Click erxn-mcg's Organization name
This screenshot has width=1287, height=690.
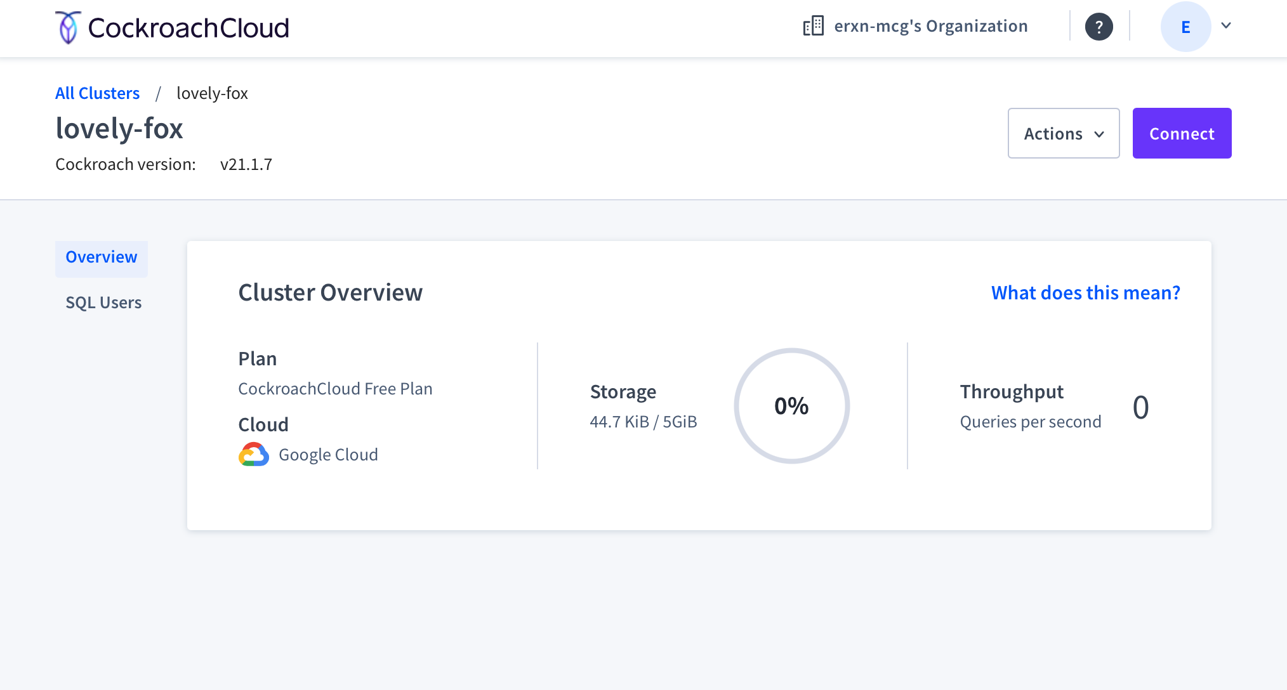click(x=930, y=26)
